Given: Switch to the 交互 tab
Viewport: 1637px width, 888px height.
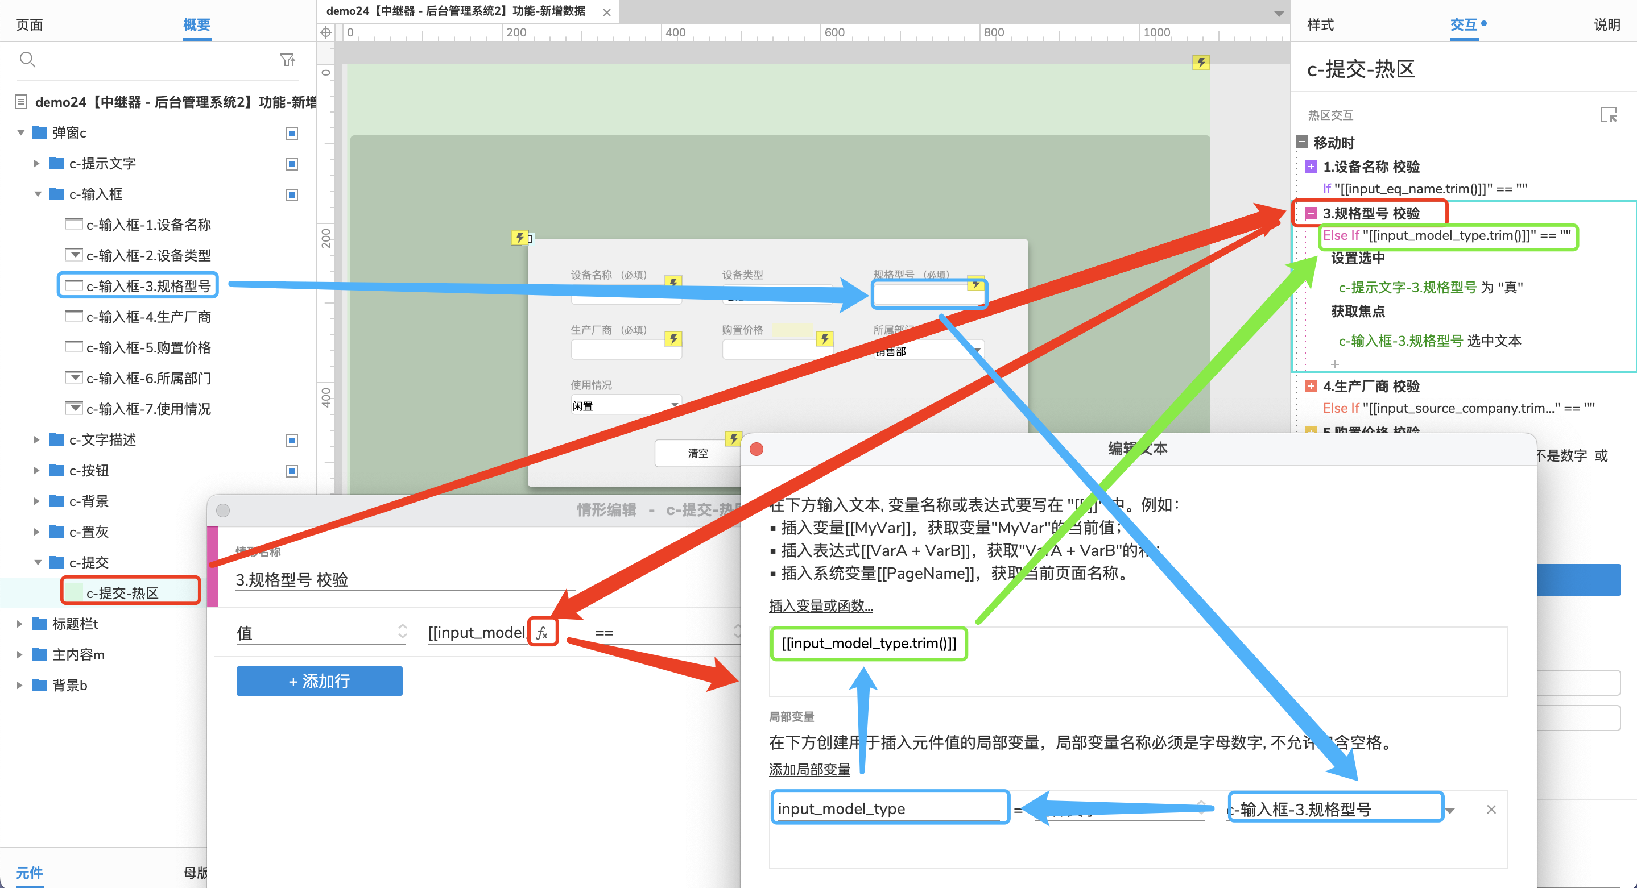Looking at the screenshot, I should click(x=1463, y=25).
